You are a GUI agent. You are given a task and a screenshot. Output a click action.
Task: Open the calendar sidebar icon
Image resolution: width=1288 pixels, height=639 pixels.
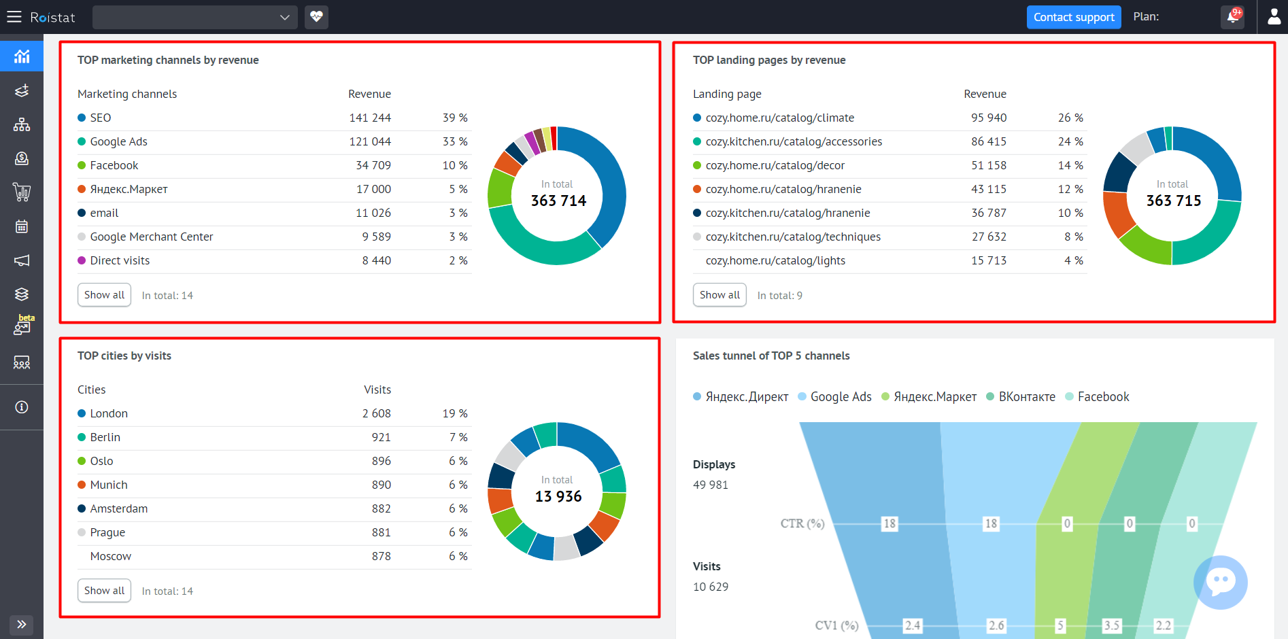click(x=22, y=226)
